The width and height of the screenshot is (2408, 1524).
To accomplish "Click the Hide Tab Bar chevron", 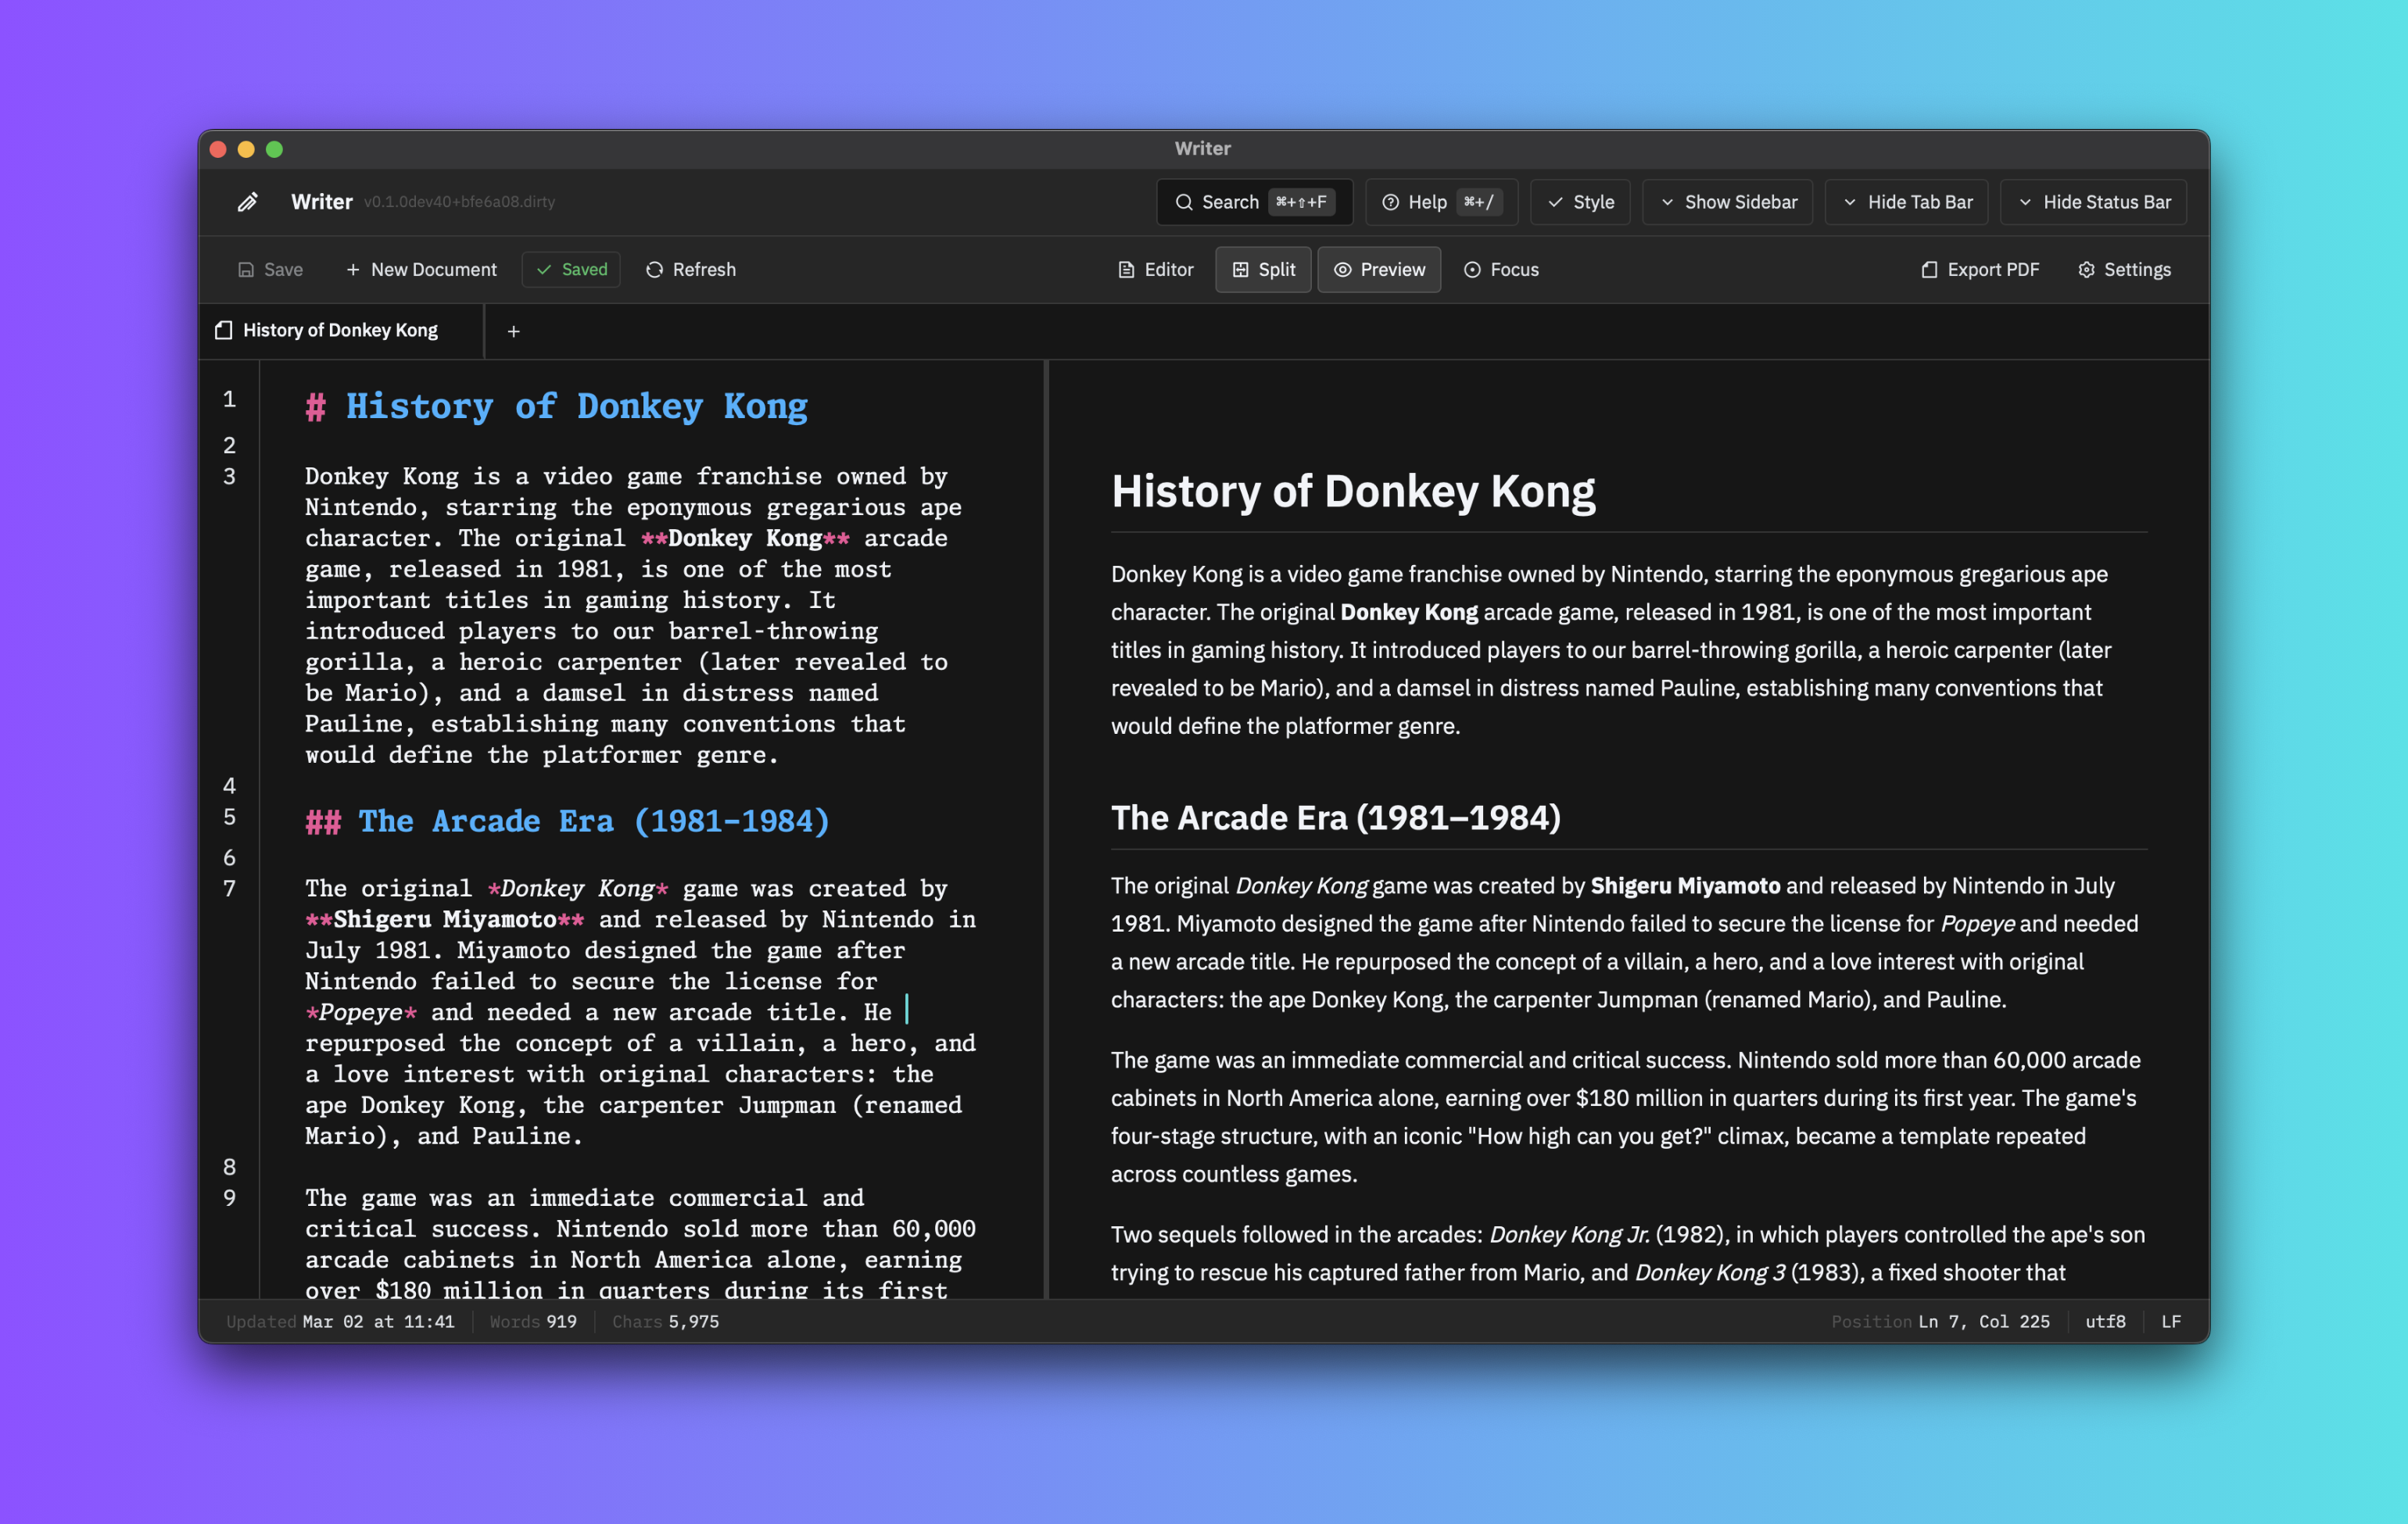I will (x=1850, y=202).
